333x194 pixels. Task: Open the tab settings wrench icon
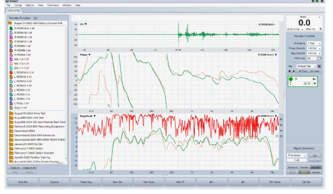pos(320,66)
